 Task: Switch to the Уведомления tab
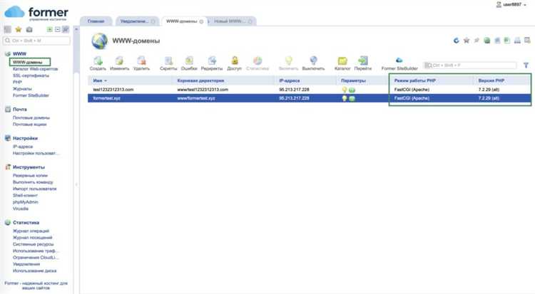tap(134, 21)
